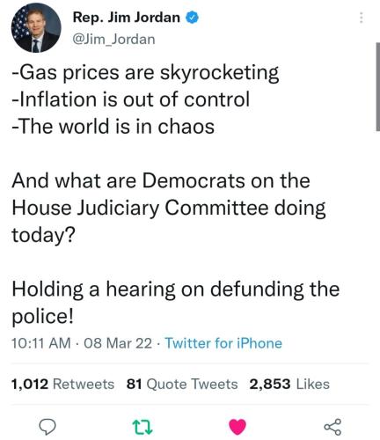Unlike the tweet via pink heart
The width and height of the screenshot is (380, 440).
tap(237, 427)
